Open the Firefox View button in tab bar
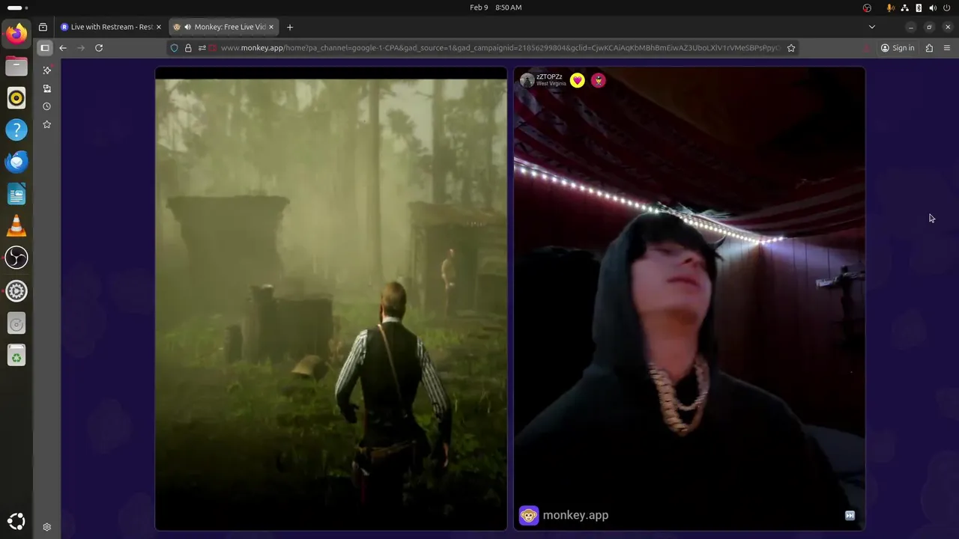The width and height of the screenshot is (959, 539). pyautogui.click(x=43, y=27)
